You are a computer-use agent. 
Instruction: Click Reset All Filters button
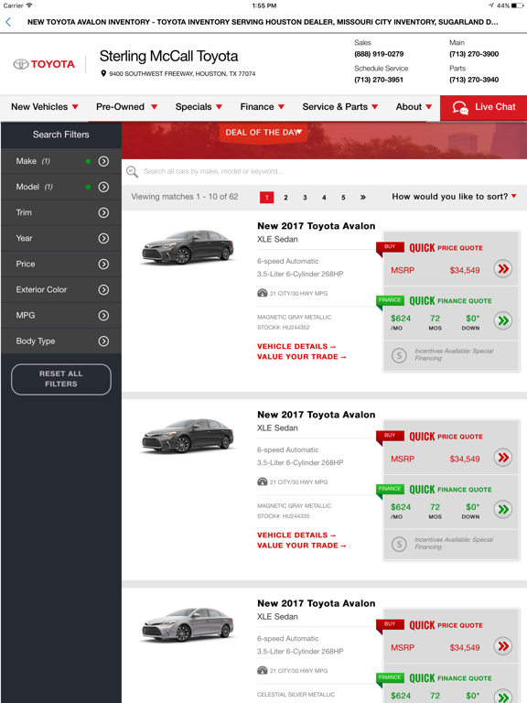click(x=61, y=379)
